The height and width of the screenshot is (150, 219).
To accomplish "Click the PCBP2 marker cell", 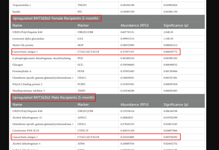I will click(81, 84).
